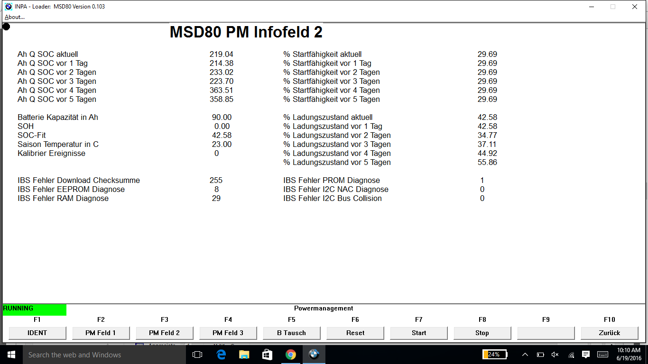Click % Ladungszustand aktuell label
The width and height of the screenshot is (648, 364).
point(328,118)
